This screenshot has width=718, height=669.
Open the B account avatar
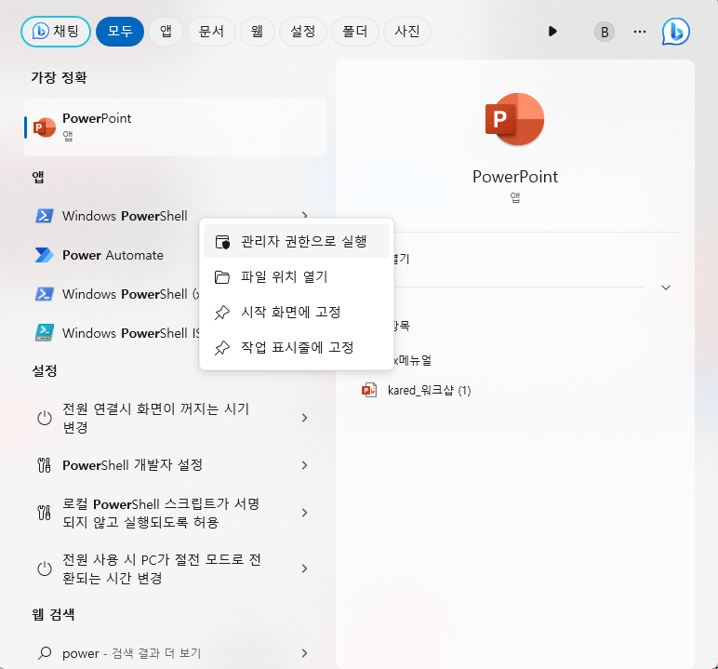605,32
